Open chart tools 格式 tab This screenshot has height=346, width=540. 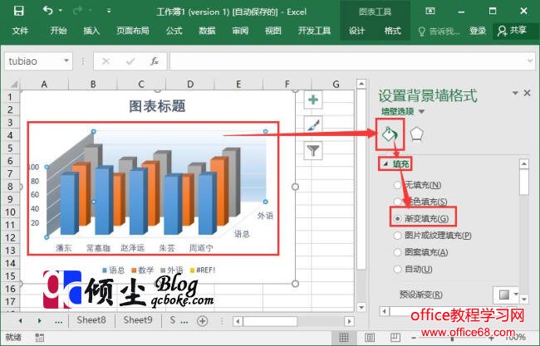click(393, 31)
